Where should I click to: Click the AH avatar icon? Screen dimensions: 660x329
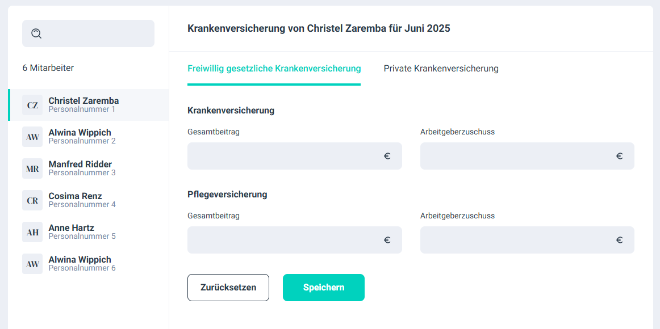click(32, 232)
